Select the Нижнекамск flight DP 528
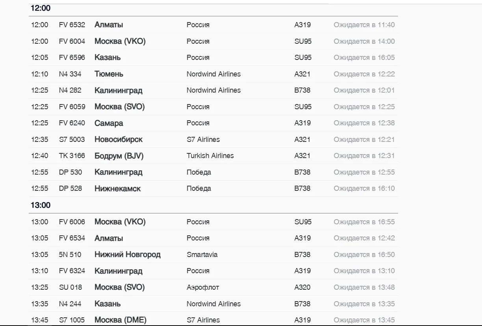 click(213, 188)
